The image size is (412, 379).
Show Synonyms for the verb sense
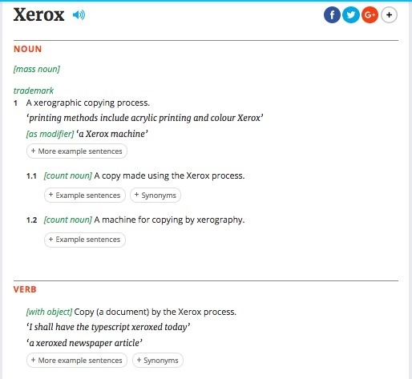click(158, 361)
